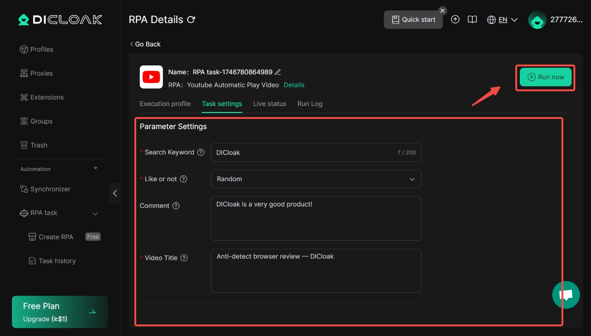
Task: Collapse the RPA task submenu chevron
Action: coord(96,213)
